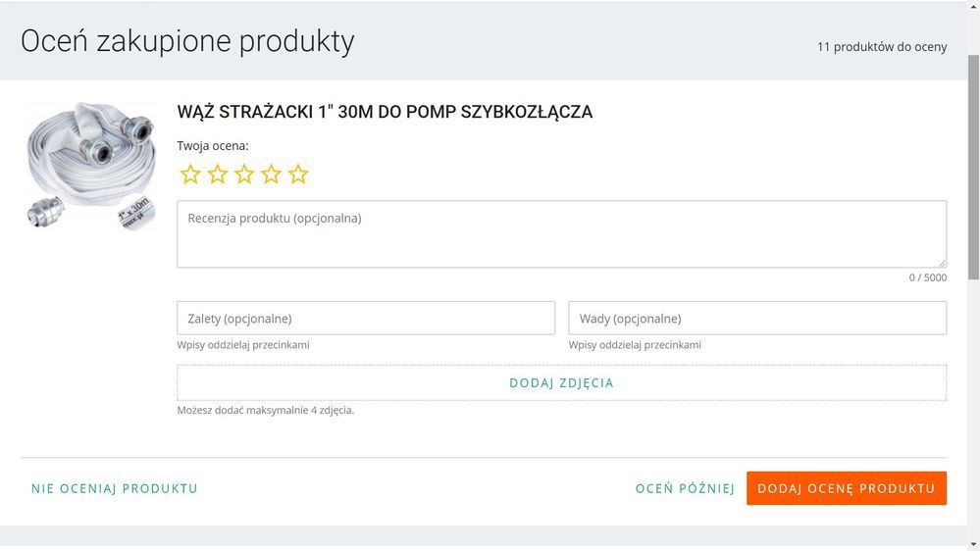Rate the product five stars
This screenshot has height=551, width=980.
tap(298, 175)
